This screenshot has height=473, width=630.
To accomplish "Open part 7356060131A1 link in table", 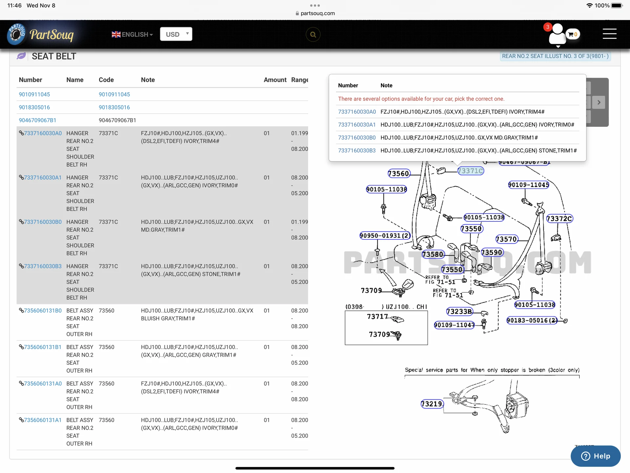I will coord(43,420).
